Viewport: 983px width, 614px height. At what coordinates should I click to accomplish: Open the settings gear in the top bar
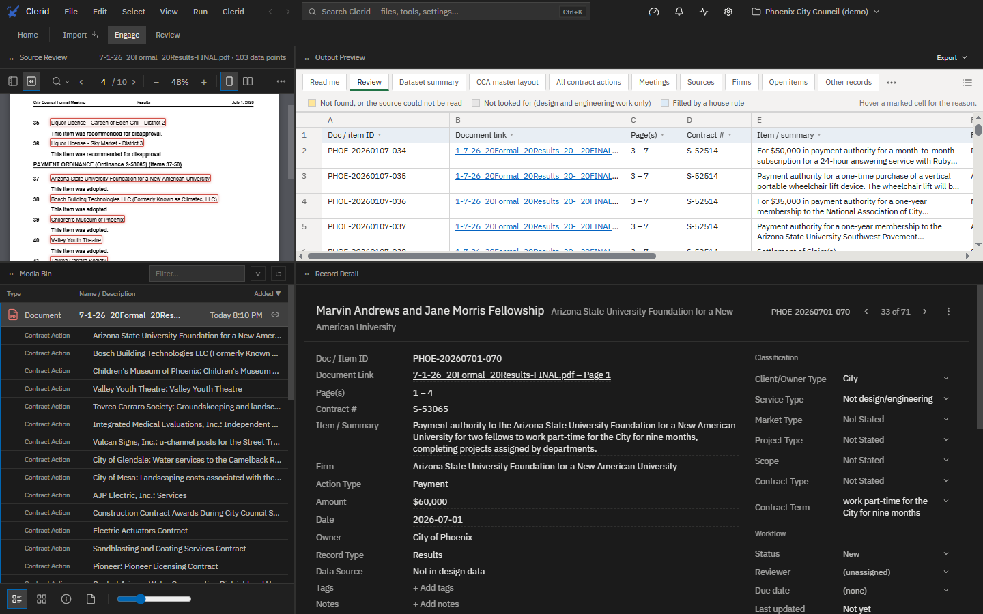click(728, 12)
